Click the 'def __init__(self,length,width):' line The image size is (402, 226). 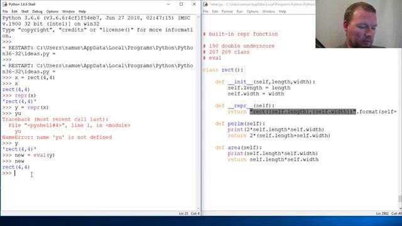click(x=265, y=82)
